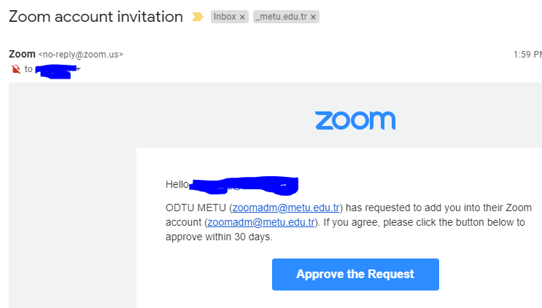Click the no-reply@zoom.us sender address

(x=81, y=55)
